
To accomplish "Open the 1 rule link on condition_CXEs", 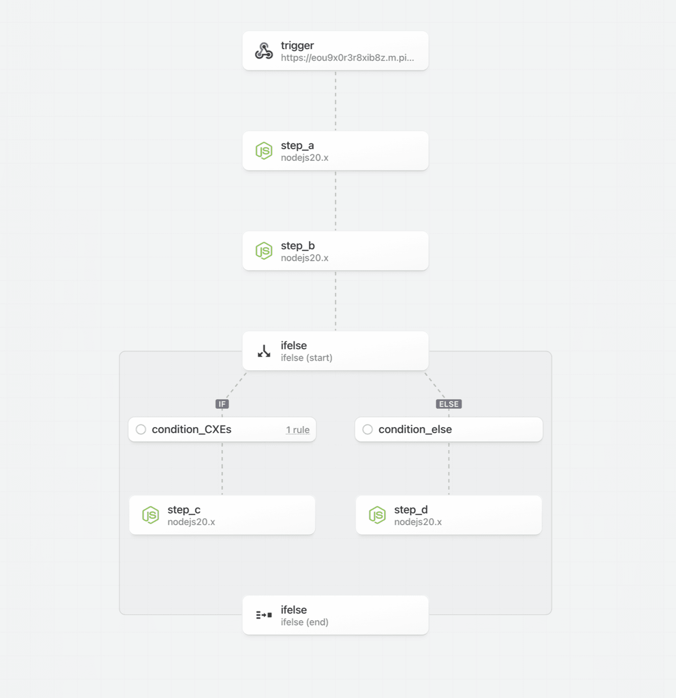I will click(x=298, y=430).
